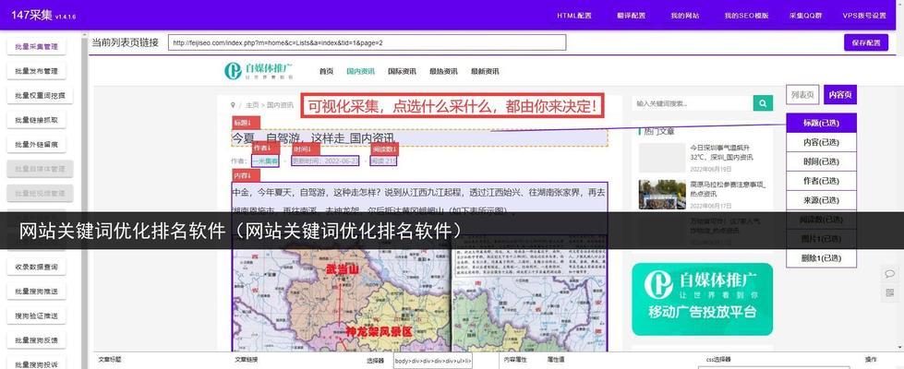Click the 主页 breadcrumb link

tap(252, 105)
